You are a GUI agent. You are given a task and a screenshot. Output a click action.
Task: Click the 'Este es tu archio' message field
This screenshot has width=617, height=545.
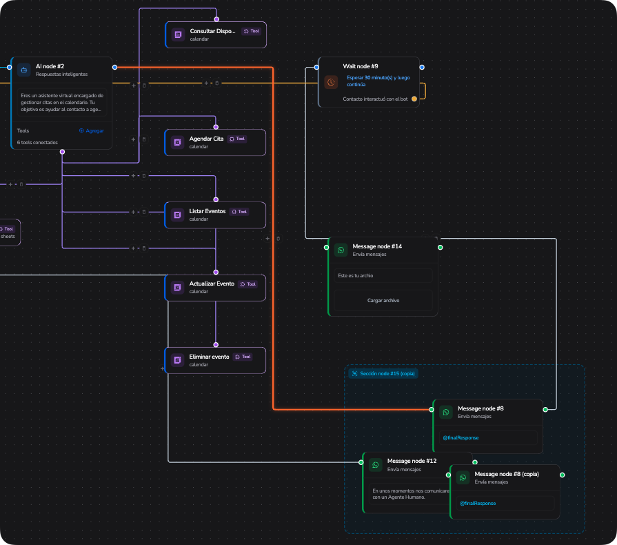[x=383, y=276]
